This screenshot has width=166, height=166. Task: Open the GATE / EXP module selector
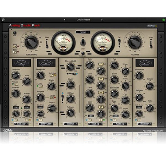tap(21, 124)
